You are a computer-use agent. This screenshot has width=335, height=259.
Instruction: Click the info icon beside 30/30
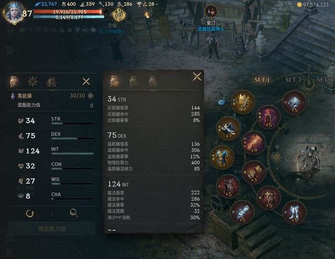pyautogui.click(x=90, y=96)
